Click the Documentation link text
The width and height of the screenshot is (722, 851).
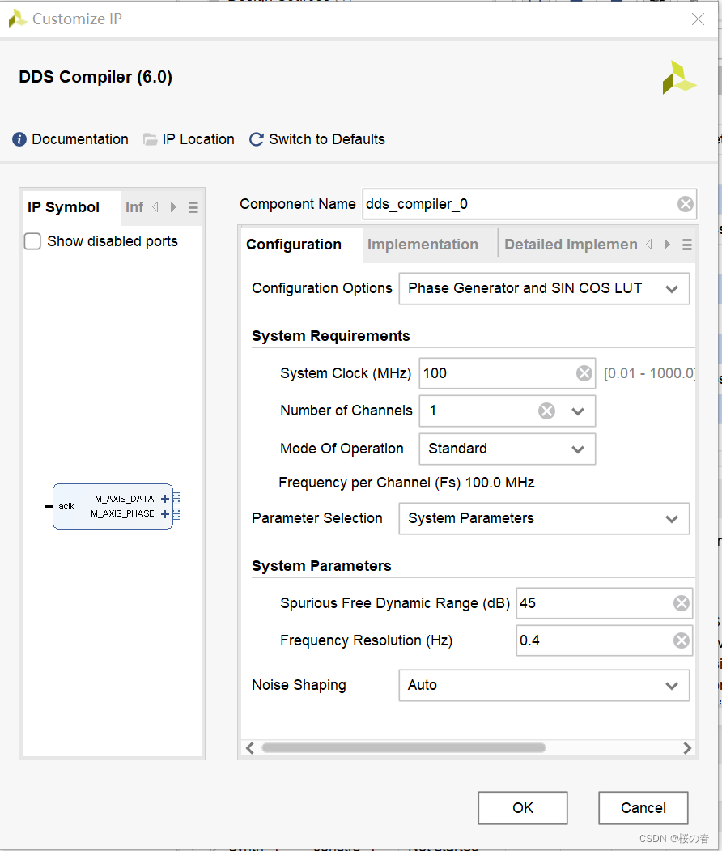click(x=80, y=139)
